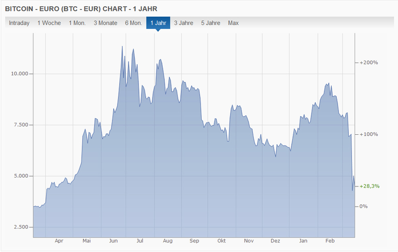This screenshot has width=398, height=252.
Task: Click the +28,3% current change label
Action: click(369, 186)
